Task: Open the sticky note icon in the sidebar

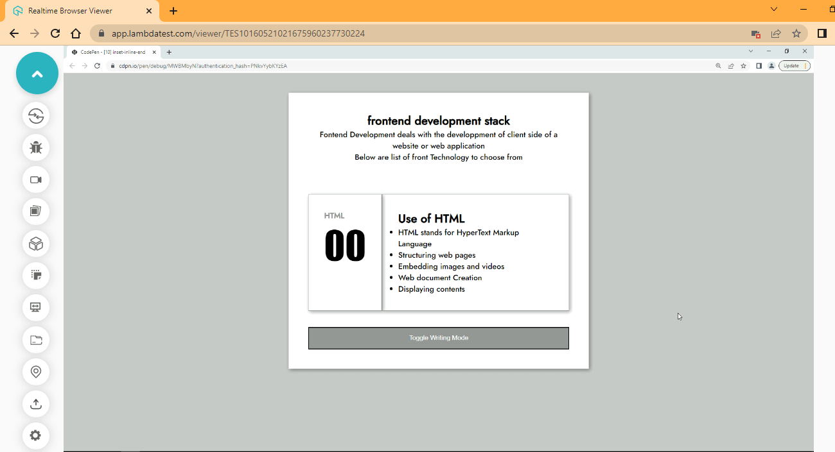Action: [x=36, y=276]
